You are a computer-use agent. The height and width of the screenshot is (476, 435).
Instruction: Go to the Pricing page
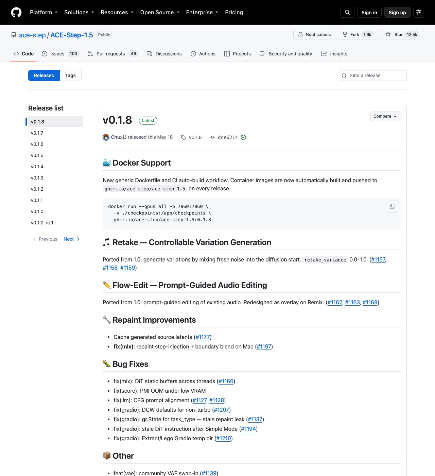pos(234,12)
